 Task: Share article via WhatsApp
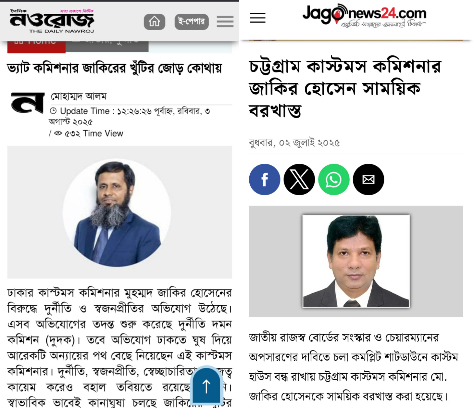coord(334,179)
